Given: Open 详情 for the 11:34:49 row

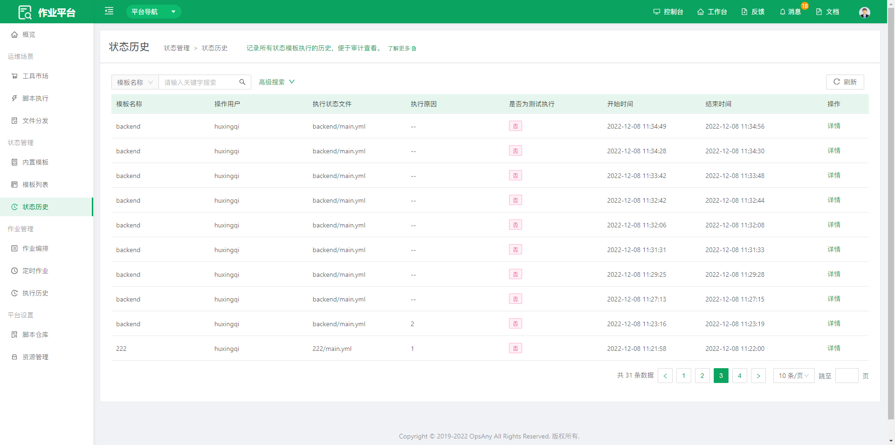Looking at the screenshot, I should (x=834, y=126).
